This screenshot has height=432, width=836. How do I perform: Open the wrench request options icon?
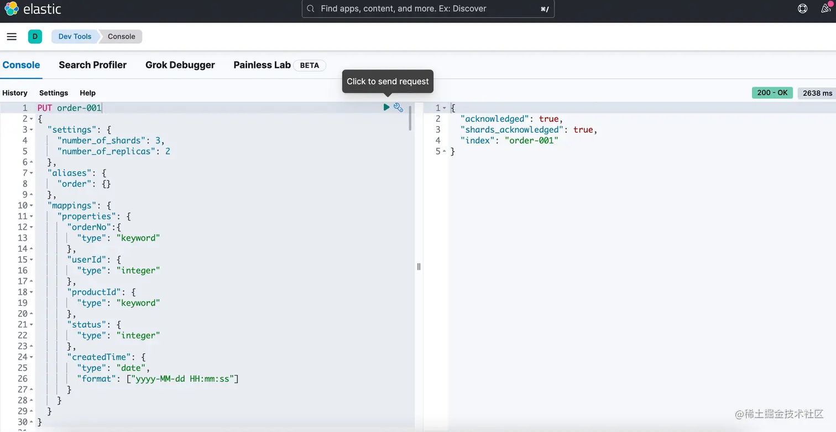pyautogui.click(x=398, y=107)
